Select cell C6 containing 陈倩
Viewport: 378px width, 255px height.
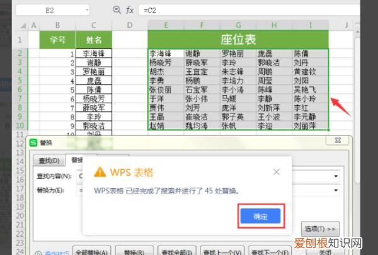(94, 89)
